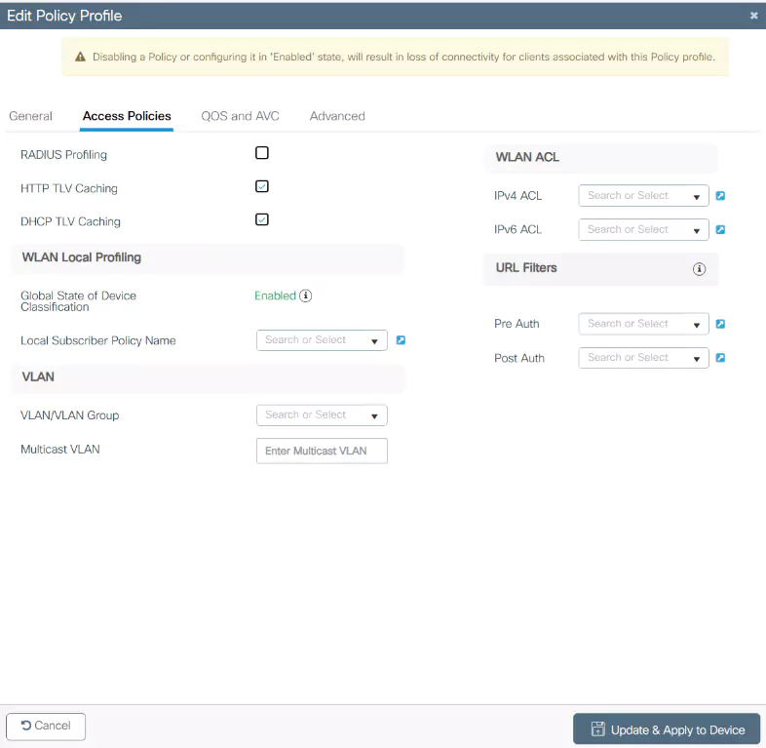The width and height of the screenshot is (766, 748).
Task: Expand the Post Auth URL filter dropdown
Action: (x=643, y=358)
